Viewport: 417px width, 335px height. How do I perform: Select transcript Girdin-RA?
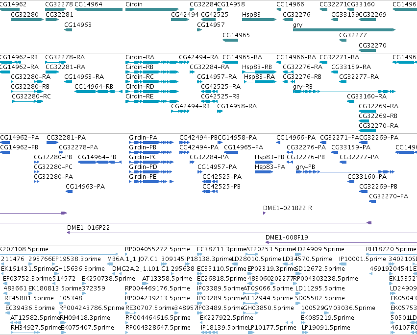click(152, 62)
